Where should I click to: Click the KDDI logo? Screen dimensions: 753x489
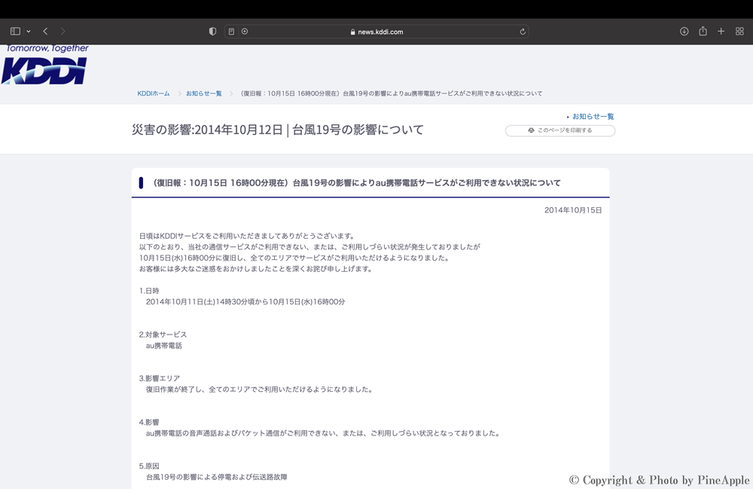click(x=44, y=66)
